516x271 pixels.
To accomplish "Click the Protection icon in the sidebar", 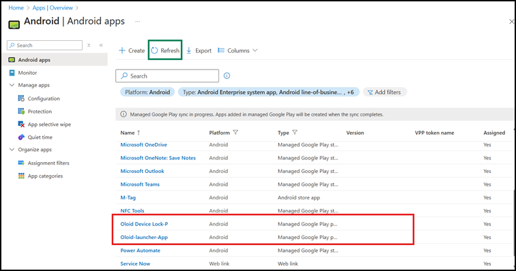I will tap(21, 112).
